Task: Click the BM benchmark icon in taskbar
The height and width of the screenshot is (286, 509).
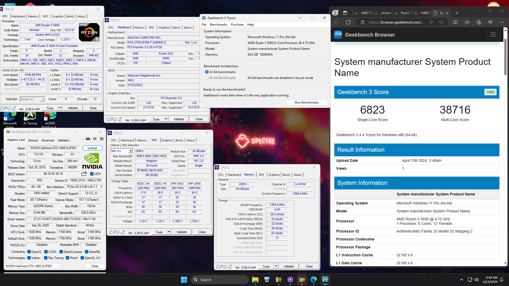Action: pos(278,280)
